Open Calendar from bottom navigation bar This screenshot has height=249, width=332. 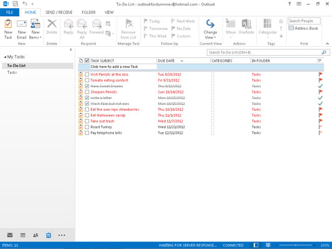point(22,235)
